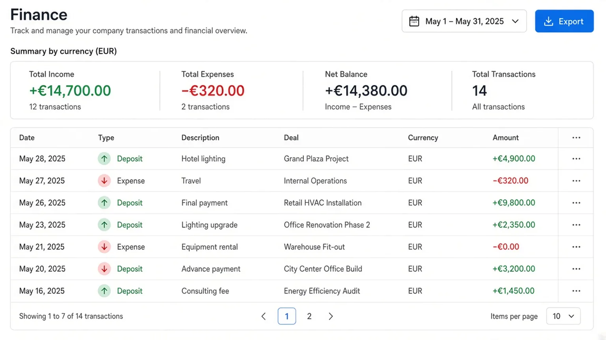Click deposit arrow icon on May 16 row
Viewport: 606px width, 340px height.
coord(104,291)
